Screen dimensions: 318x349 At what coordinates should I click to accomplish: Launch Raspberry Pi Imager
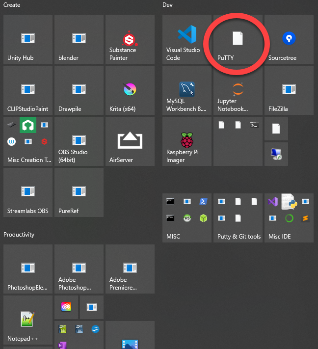[187, 141]
